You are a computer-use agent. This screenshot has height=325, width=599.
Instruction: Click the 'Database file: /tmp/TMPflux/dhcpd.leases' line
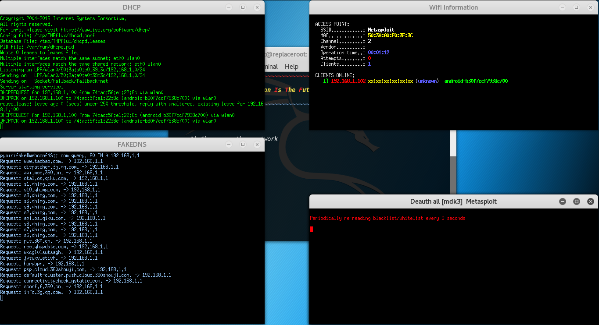tap(53, 41)
